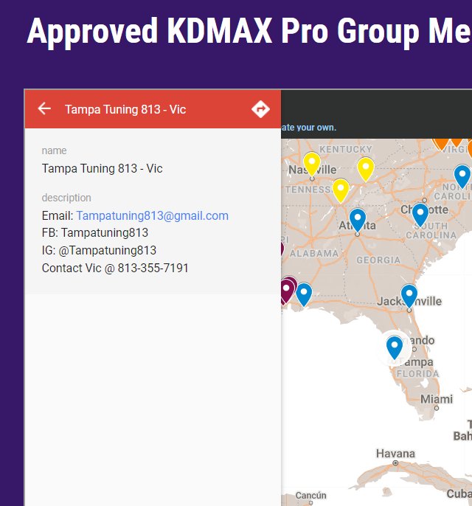
Task: Click the Havana city label on map
Action: (395, 454)
